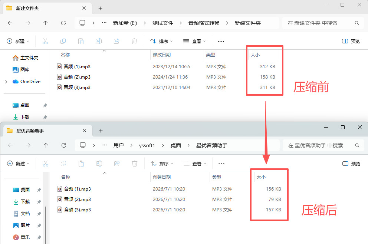368x244 pixels.
Task: Add new tab in 星优音频助手 window
Action: pos(101,131)
